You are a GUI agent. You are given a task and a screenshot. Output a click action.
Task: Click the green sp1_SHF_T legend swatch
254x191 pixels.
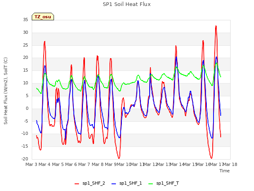coord(151,184)
